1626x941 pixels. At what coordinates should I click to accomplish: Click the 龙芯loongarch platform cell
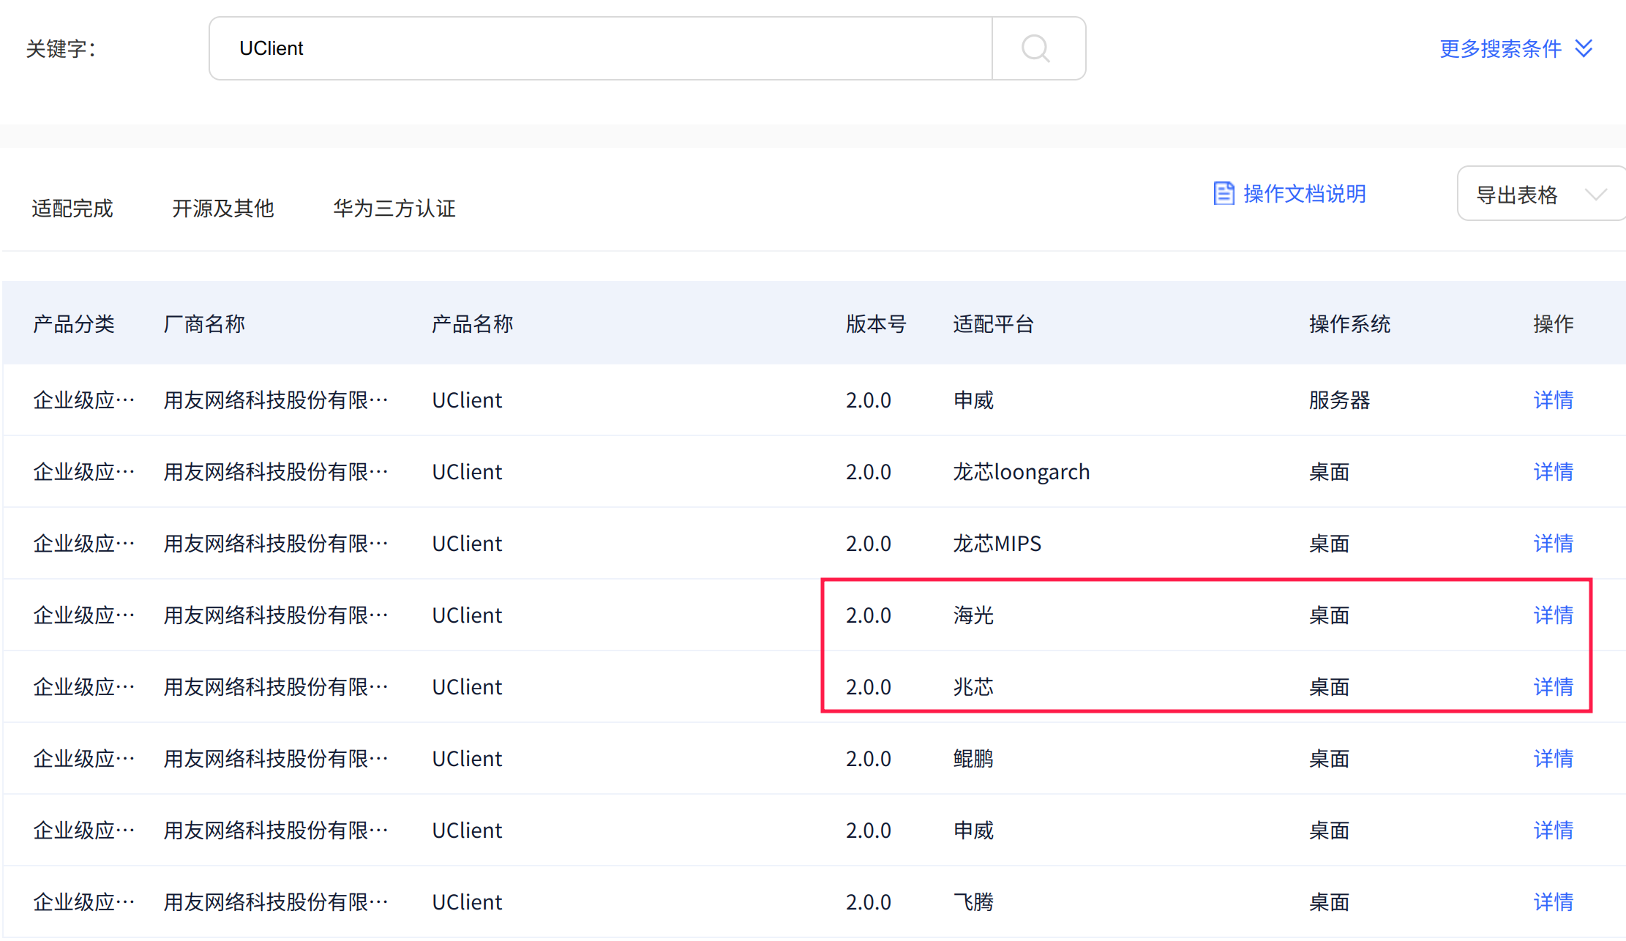tap(1022, 472)
